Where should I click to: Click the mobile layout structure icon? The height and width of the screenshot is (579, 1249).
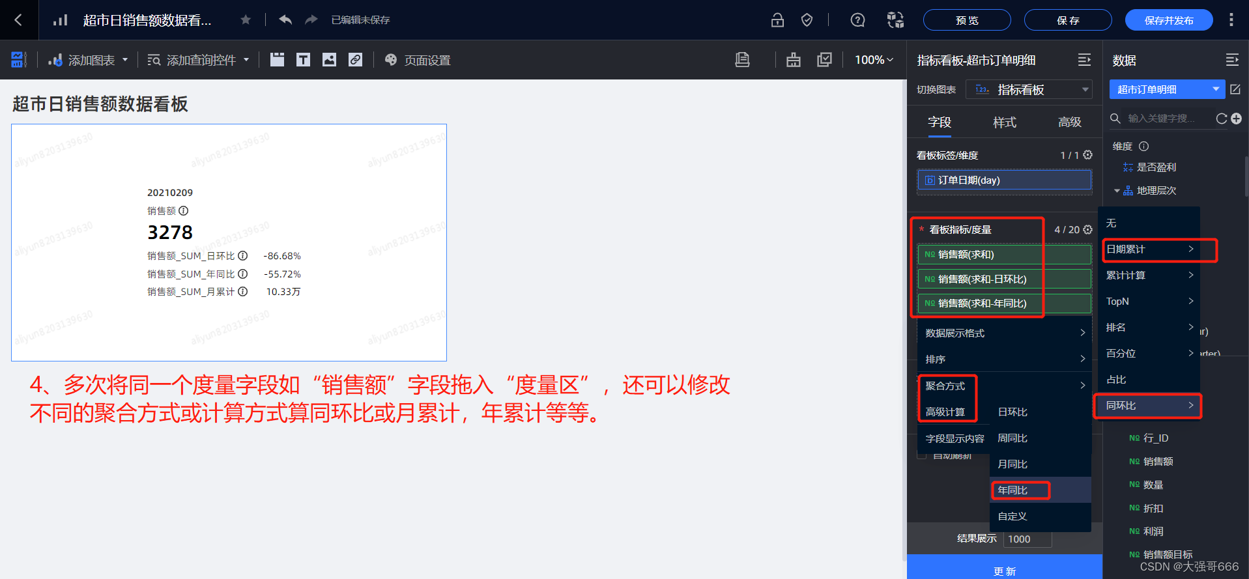[794, 60]
